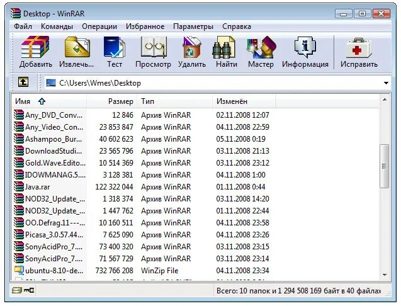Screen dimensions: 401x306
Task: Open the Файл menu
Action: tap(23, 26)
